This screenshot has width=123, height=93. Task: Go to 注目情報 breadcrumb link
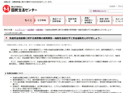(x=30, y=30)
